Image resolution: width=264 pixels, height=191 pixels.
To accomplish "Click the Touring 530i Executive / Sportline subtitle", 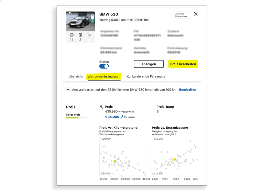I will (124, 20).
